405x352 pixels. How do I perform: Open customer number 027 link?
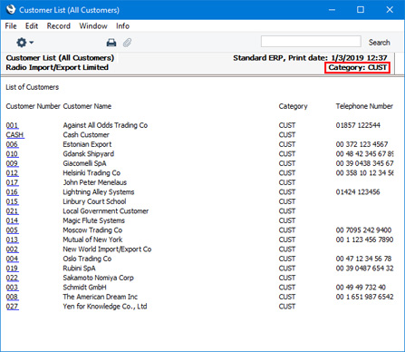click(x=12, y=307)
